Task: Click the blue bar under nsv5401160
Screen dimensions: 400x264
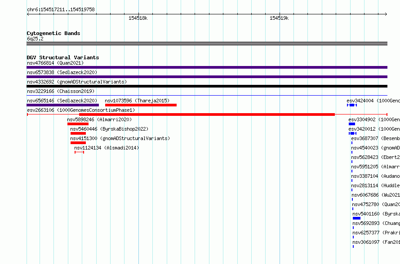Action: 357,218
